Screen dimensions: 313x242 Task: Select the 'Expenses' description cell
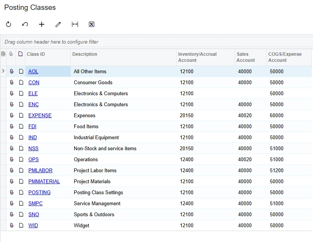point(123,115)
